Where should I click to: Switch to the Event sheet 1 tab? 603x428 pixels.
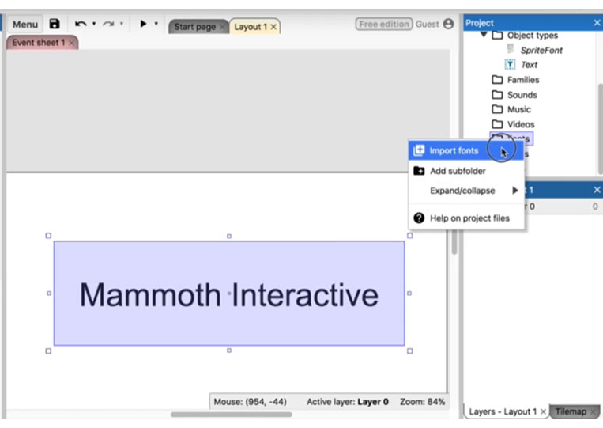pos(39,43)
